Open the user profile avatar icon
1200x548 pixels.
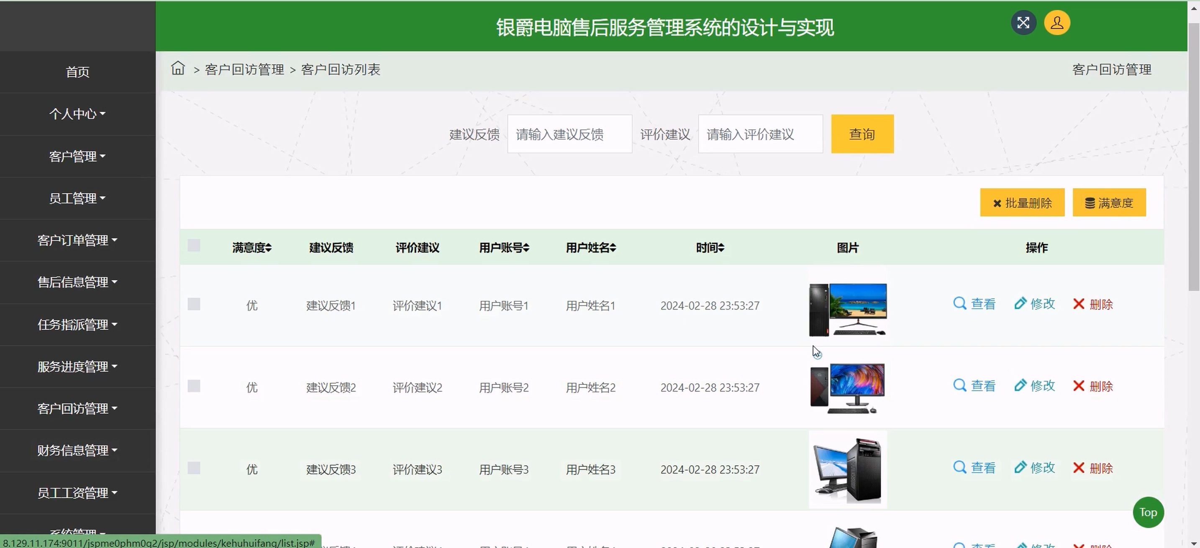1057,23
